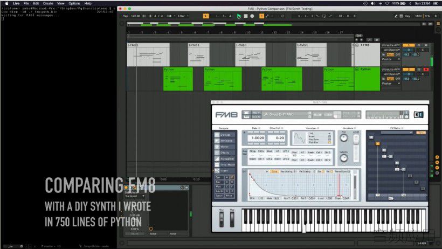
Task: Disarm the red record arm on Python track
Action: [x=426, y=70]
